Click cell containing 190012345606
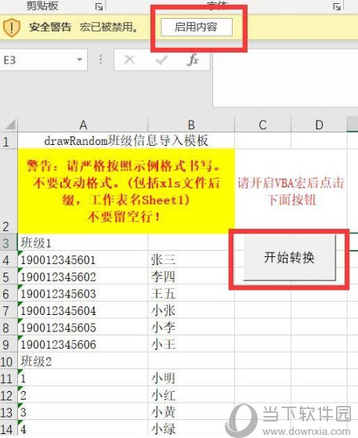Image resolution: width=358 pixels, height=438 pixels. [83, 344]
